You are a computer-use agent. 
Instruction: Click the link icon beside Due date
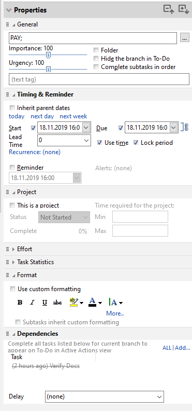coord(185,128)
